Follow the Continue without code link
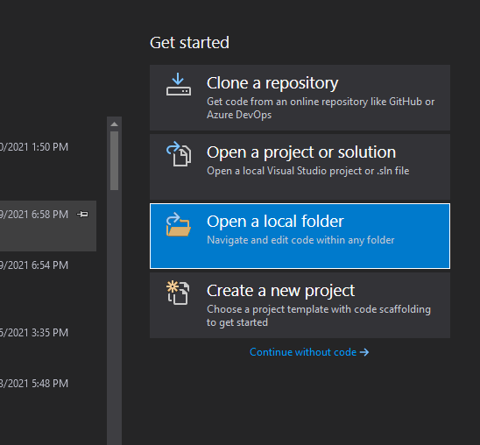 309,352
